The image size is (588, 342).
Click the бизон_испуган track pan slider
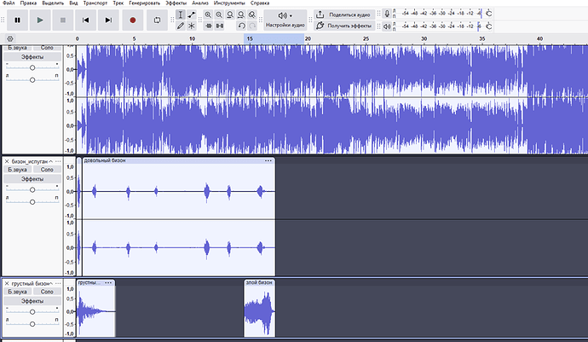click(32, 202)
